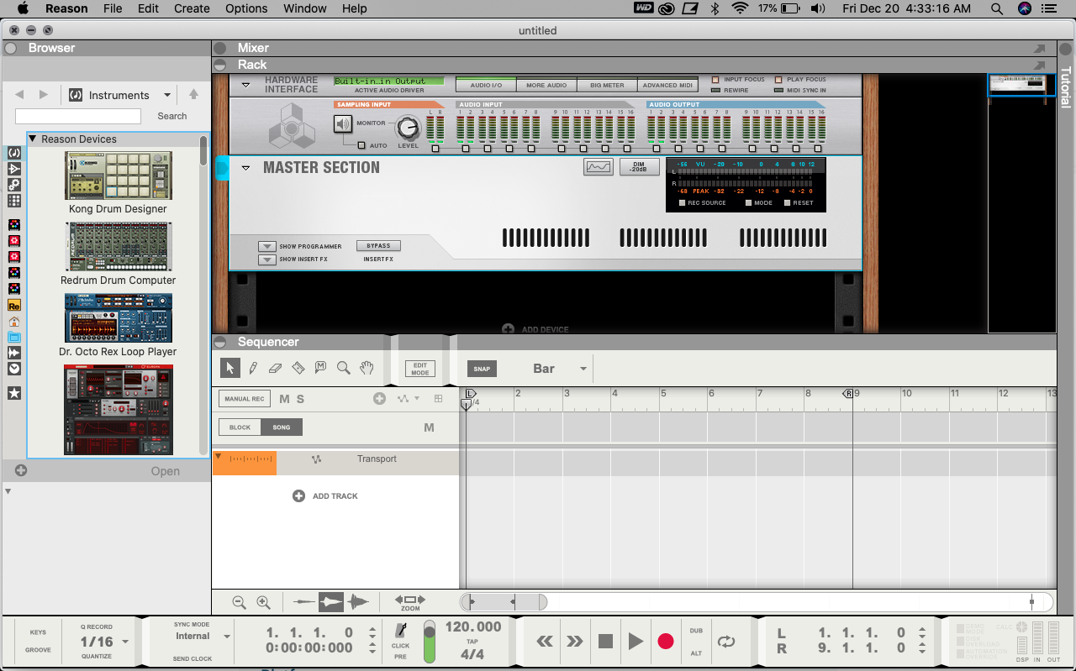Select the ADVANCED MIDI tab

[667, 85]
